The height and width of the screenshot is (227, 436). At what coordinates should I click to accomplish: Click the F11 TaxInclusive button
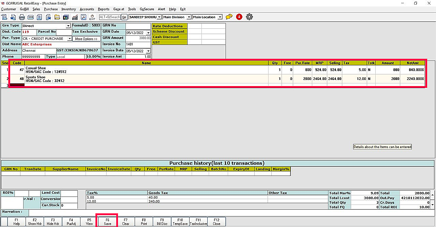coord(198,222)
